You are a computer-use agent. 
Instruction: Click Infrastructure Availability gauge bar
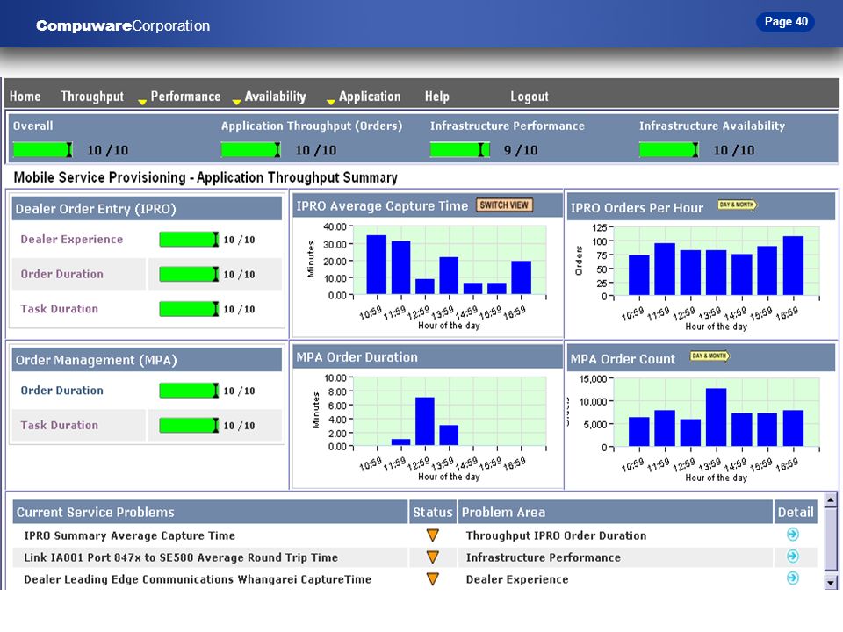point(669,150)
